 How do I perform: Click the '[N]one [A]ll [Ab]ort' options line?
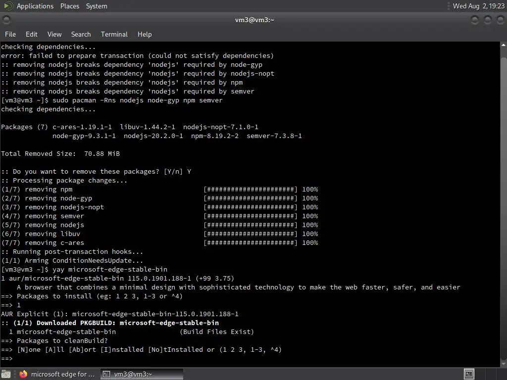pos(141,350)
